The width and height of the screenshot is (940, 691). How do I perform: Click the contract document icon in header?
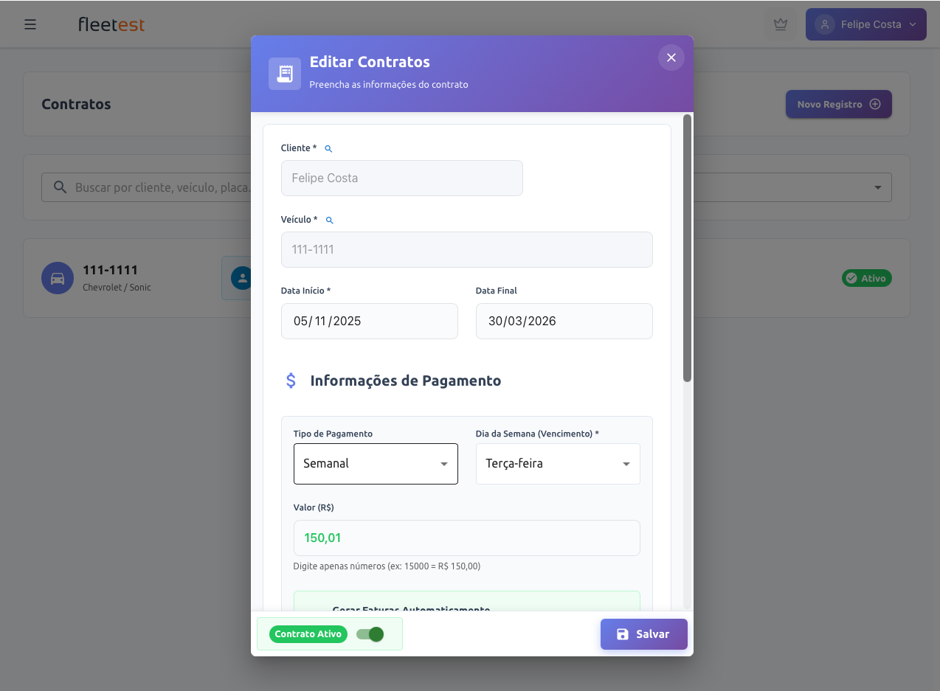(285, 74)
